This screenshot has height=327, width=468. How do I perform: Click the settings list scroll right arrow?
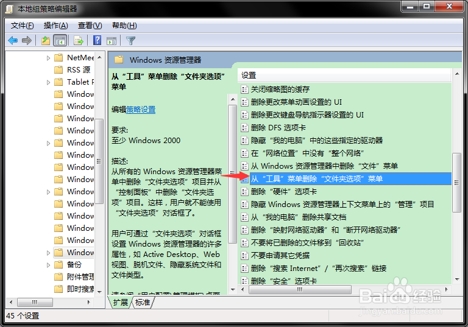pos(447,289)
